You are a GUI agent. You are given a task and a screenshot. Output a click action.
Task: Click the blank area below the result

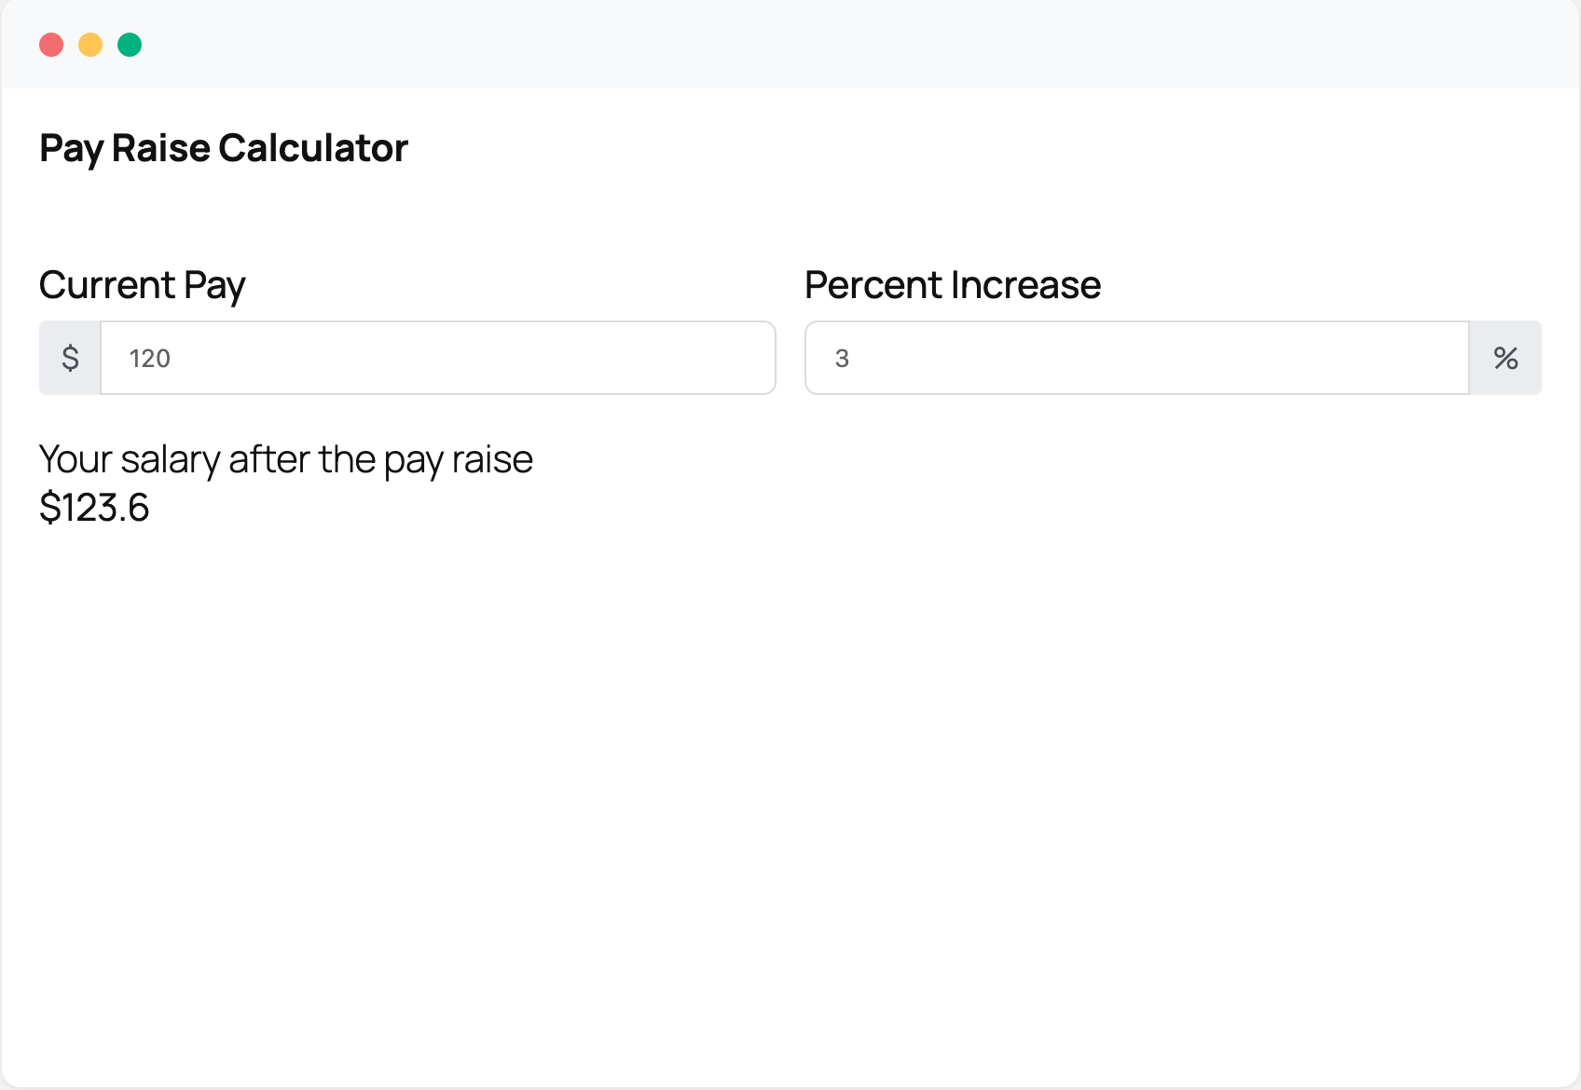[x=790, y=792]
